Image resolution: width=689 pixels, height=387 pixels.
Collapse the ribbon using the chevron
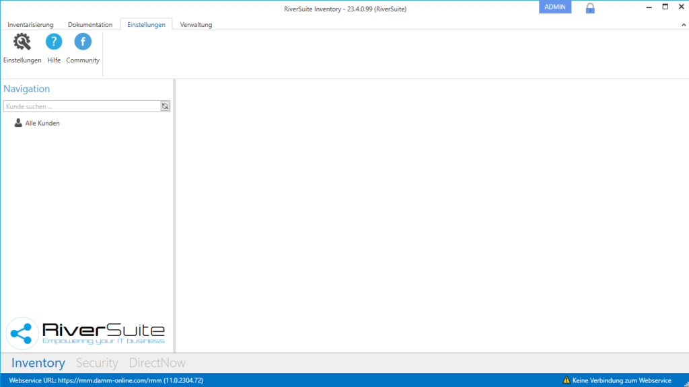coord(684,25)
